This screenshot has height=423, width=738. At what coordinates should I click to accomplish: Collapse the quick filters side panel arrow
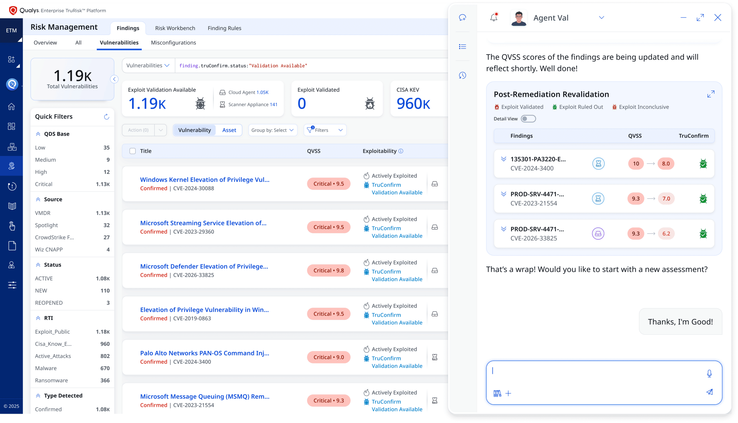pyautogui.click(x=114, y=79)
